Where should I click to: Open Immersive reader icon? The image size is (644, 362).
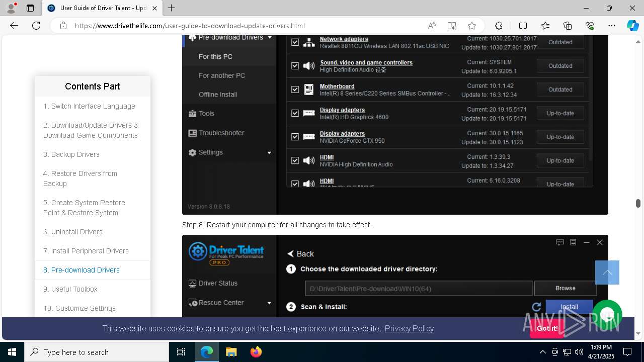pyautogui.click(x=452, y=26)
